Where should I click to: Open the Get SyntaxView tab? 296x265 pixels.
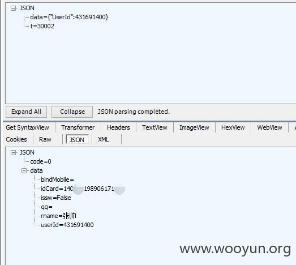point(27,127)
